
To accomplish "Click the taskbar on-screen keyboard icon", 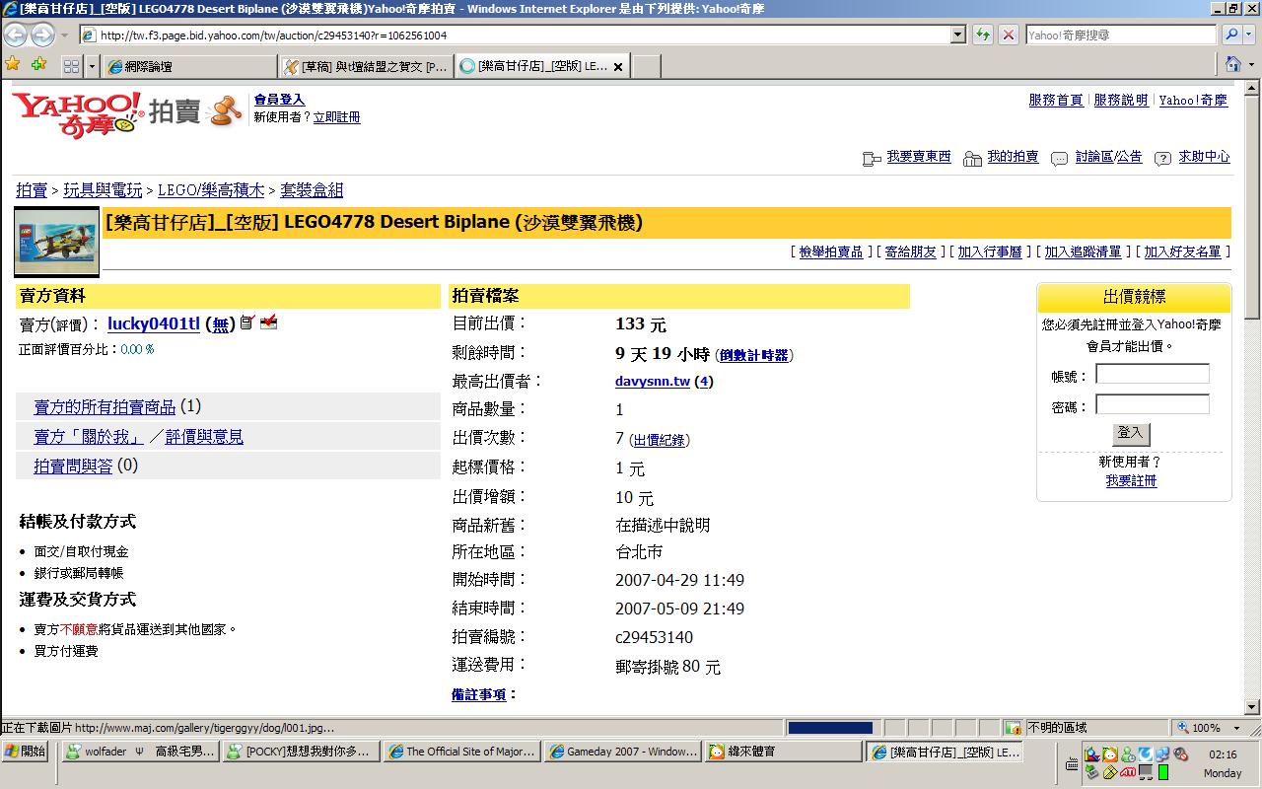I will [1072, 763].
